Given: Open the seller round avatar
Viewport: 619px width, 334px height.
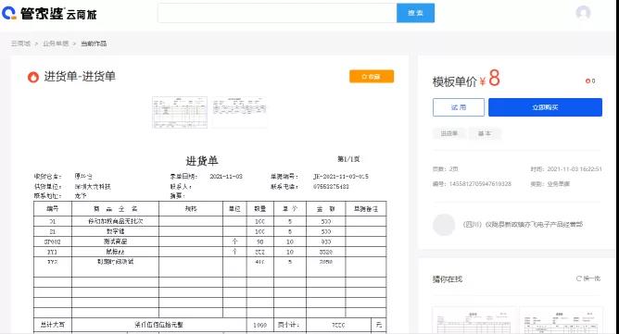Looking at the screenshot, I should click(x=444, y=225).
